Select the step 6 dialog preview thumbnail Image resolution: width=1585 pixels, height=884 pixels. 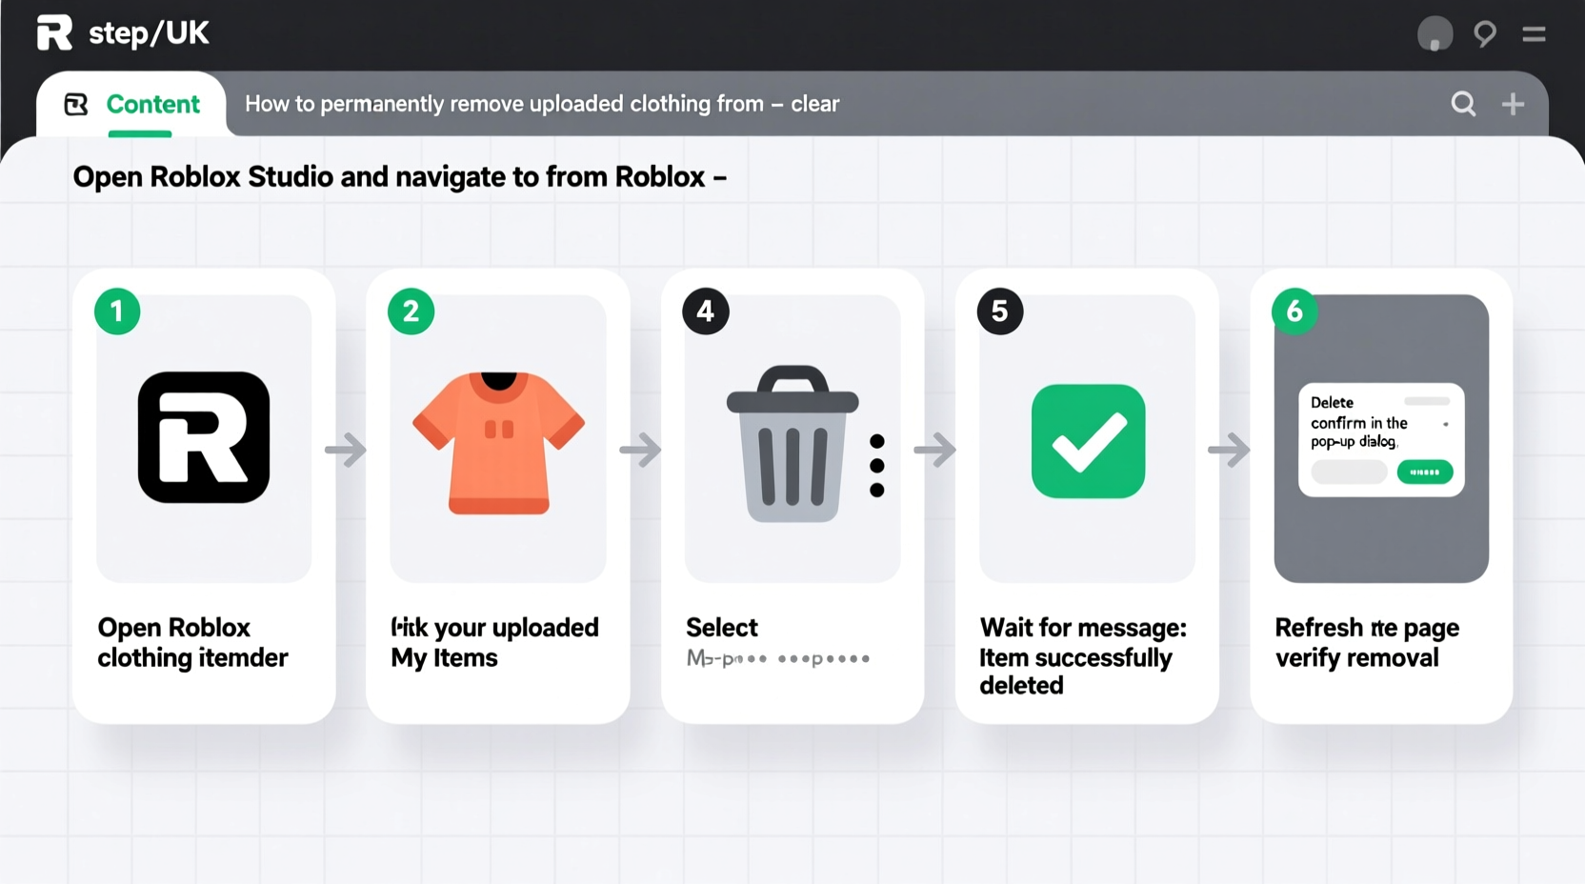coord(1381,438)
